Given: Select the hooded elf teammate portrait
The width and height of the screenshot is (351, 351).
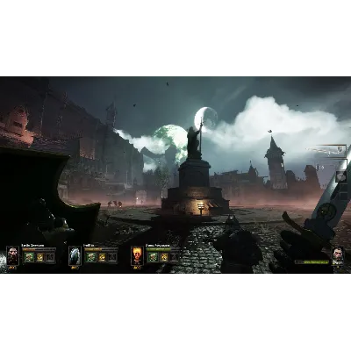Looking at the screenshot, I should click(75, 255).
